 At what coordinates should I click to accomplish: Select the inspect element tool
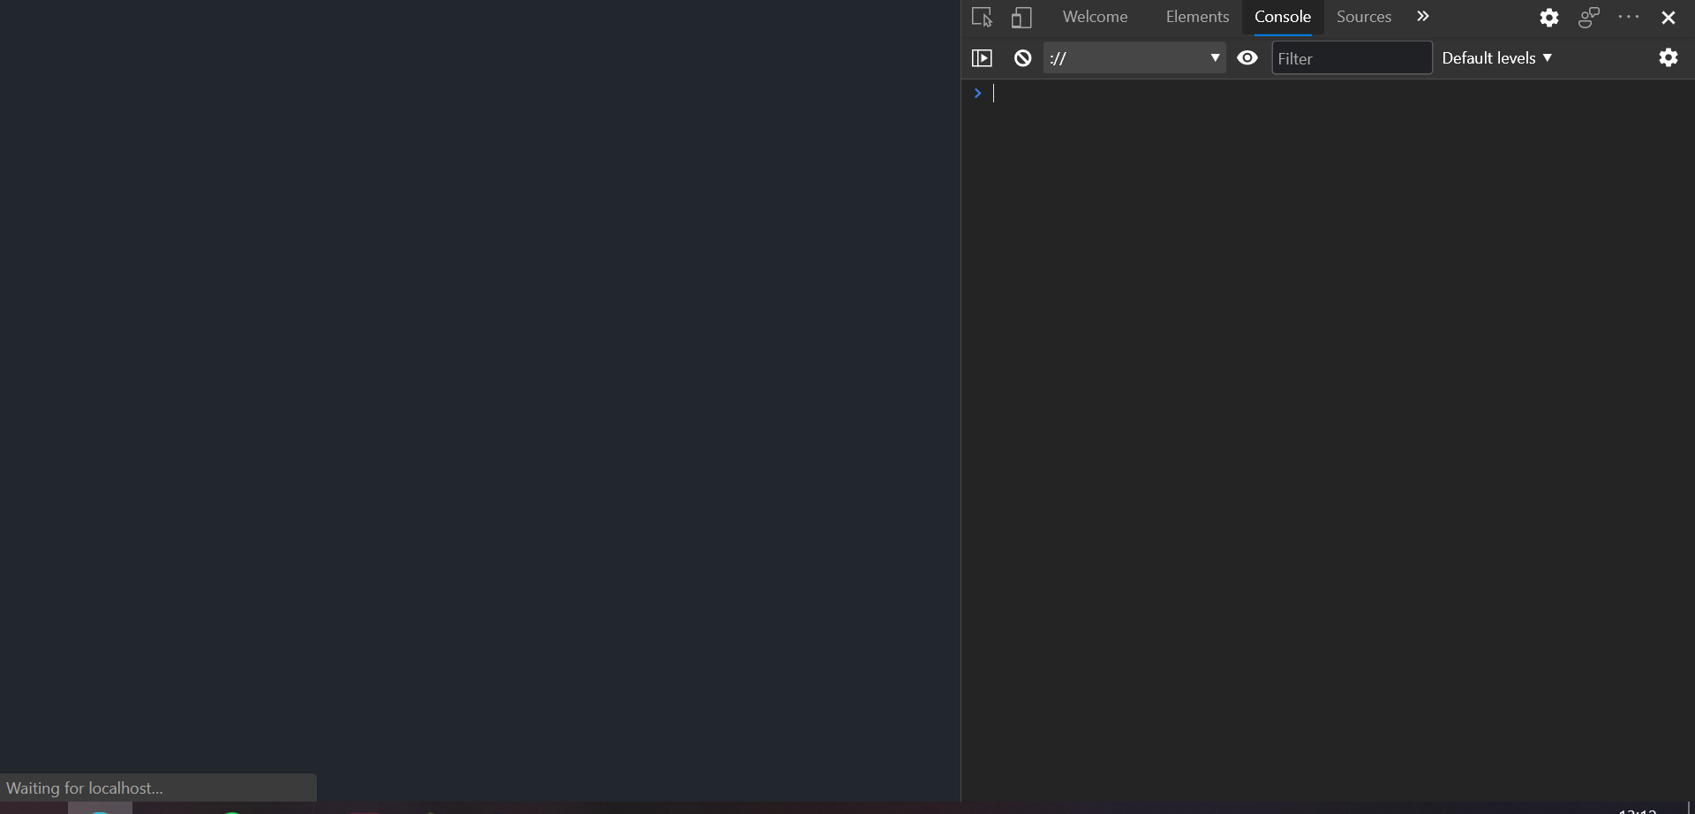click(981, 17)
